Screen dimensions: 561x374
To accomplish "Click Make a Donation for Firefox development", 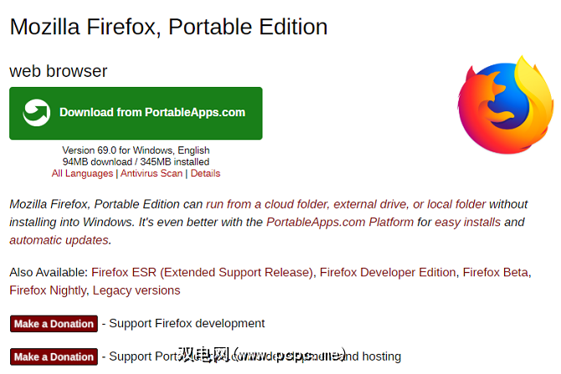I will pos(54,324).
